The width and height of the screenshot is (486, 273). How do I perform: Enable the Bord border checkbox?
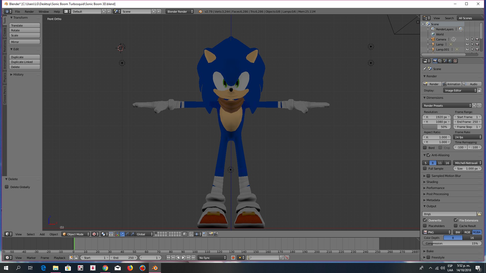click(x=425, y=148)
